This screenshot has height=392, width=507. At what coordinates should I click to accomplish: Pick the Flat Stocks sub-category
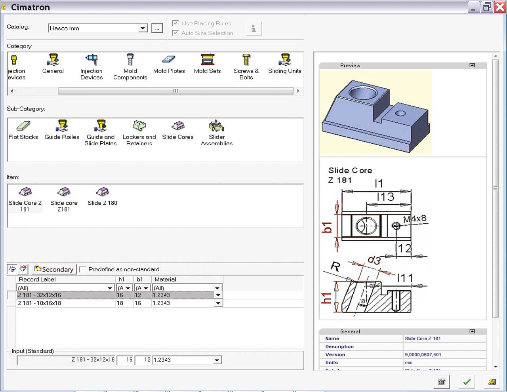[x=23, y=127]
